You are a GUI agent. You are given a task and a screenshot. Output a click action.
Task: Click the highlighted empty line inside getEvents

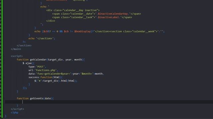click(109, 102)
